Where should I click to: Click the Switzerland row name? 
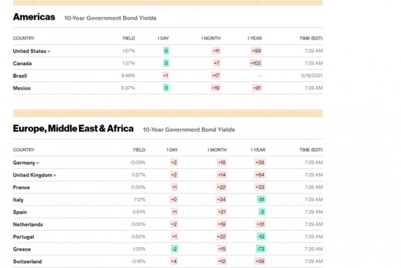click(28, 261)
